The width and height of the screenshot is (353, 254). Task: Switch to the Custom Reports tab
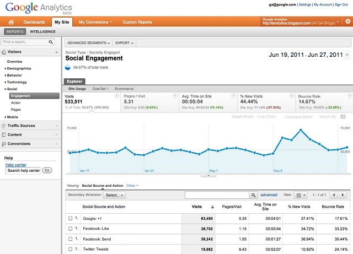137,22
